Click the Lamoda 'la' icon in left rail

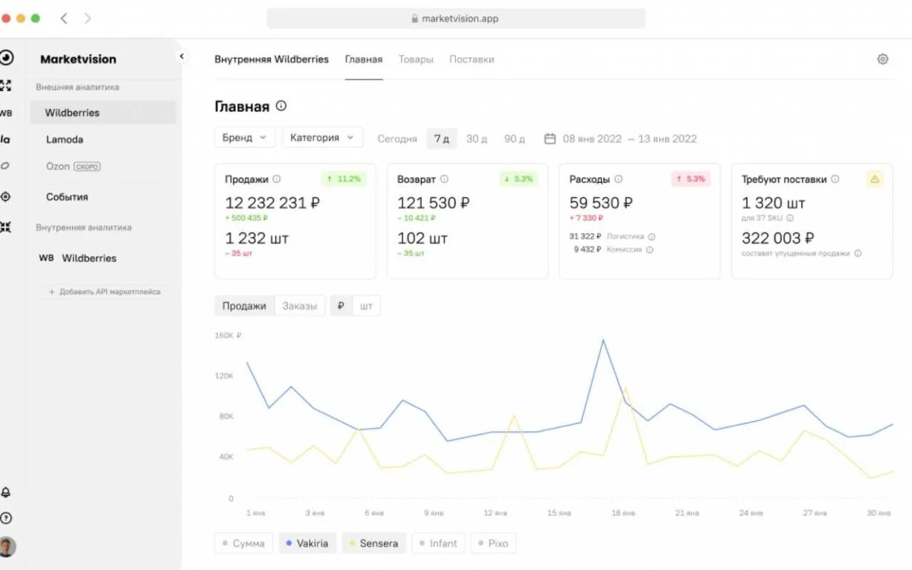(x=5, y=140)
